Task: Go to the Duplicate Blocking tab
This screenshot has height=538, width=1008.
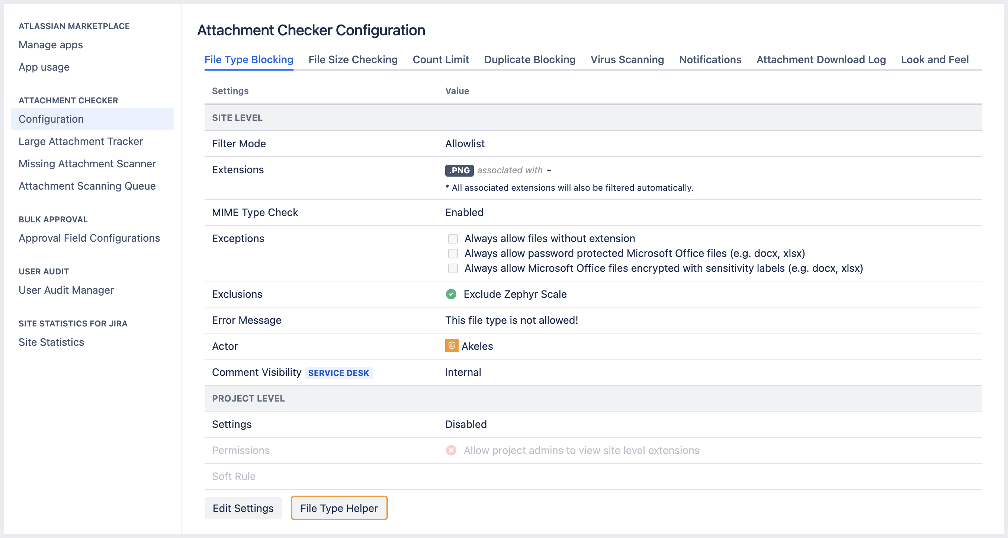Action: 529,59
